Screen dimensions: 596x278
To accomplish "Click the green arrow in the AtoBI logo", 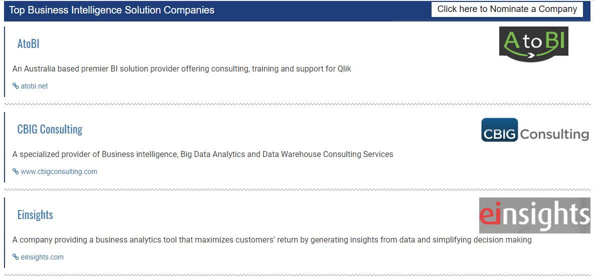I will click(x=531, y=54).
